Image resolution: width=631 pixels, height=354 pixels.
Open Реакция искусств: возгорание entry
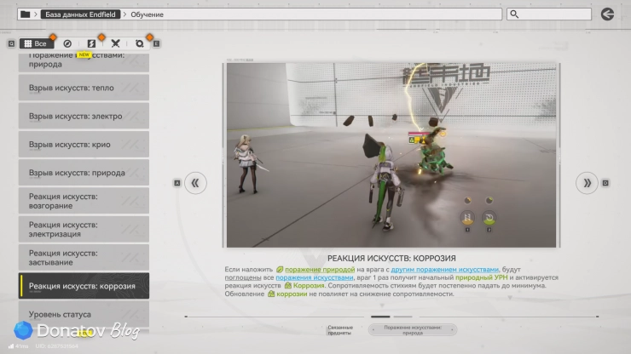point(84,201)
